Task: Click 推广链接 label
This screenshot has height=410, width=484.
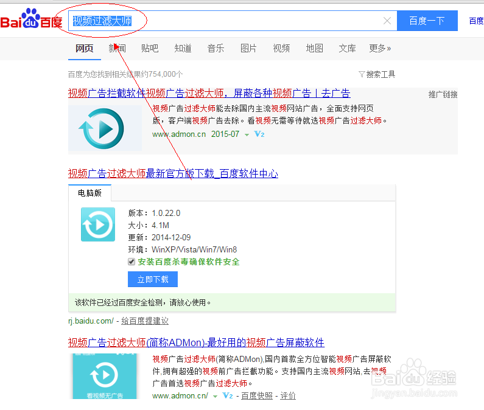Action: 443,95
